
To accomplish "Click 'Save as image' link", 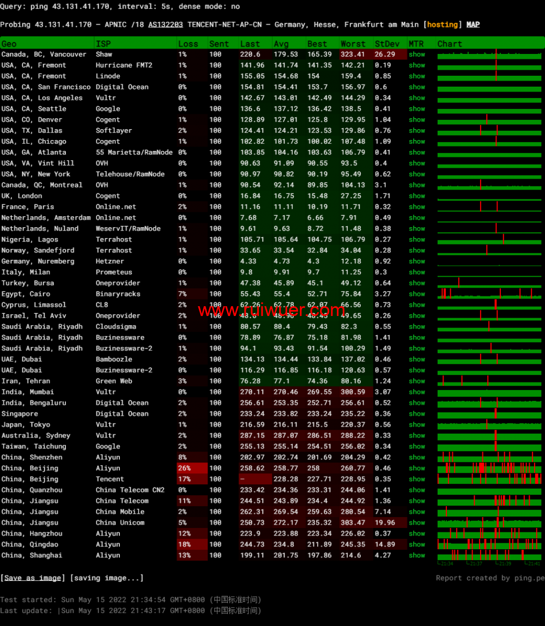I will (33, 578).
